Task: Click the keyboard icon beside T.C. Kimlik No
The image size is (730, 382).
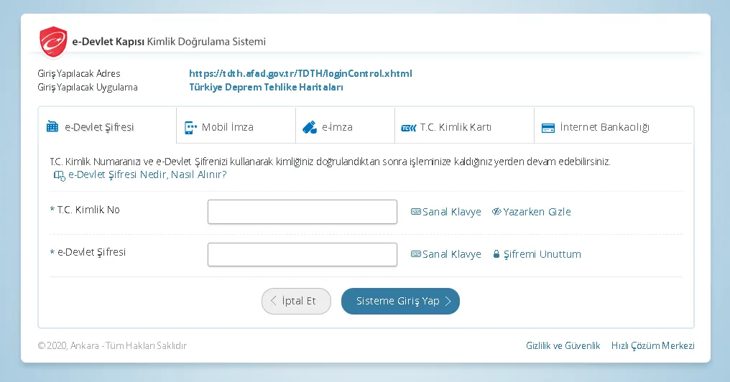Action: point(416,212)
